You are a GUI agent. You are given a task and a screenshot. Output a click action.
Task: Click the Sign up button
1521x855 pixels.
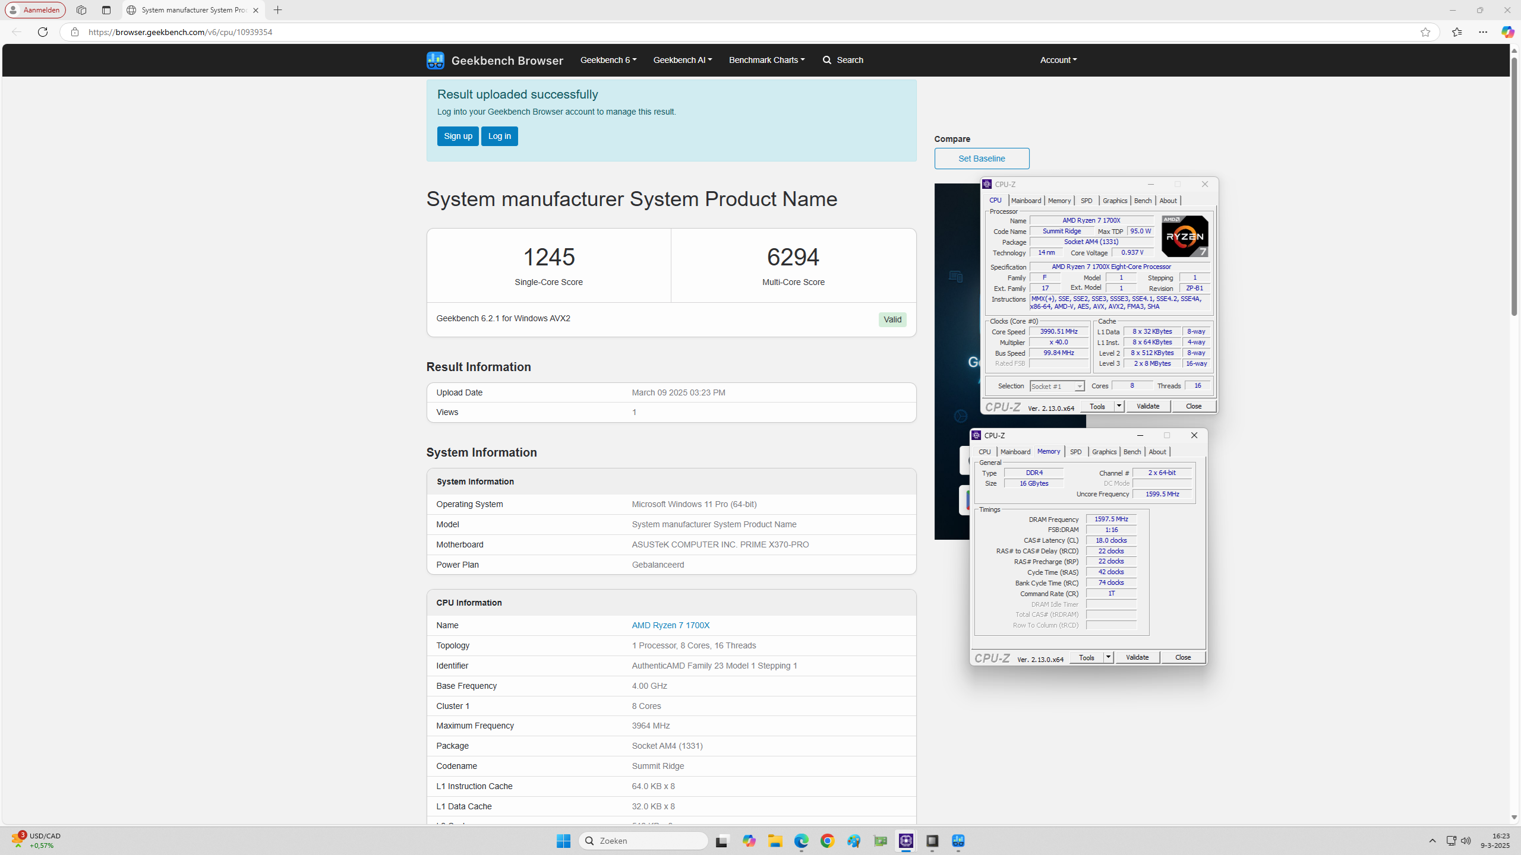(458, 136)
